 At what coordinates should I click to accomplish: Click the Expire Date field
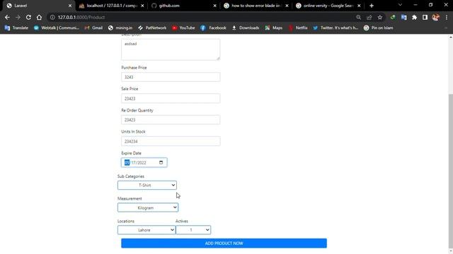[144, 162]
